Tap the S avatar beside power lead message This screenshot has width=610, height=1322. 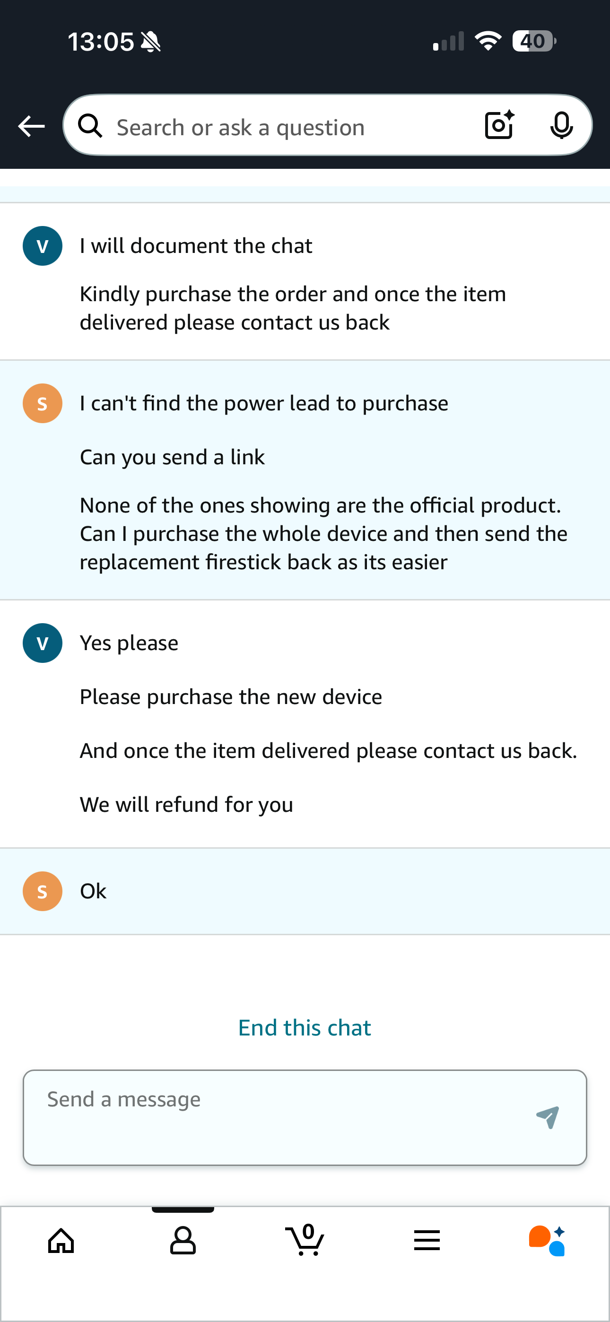point(43,403)
